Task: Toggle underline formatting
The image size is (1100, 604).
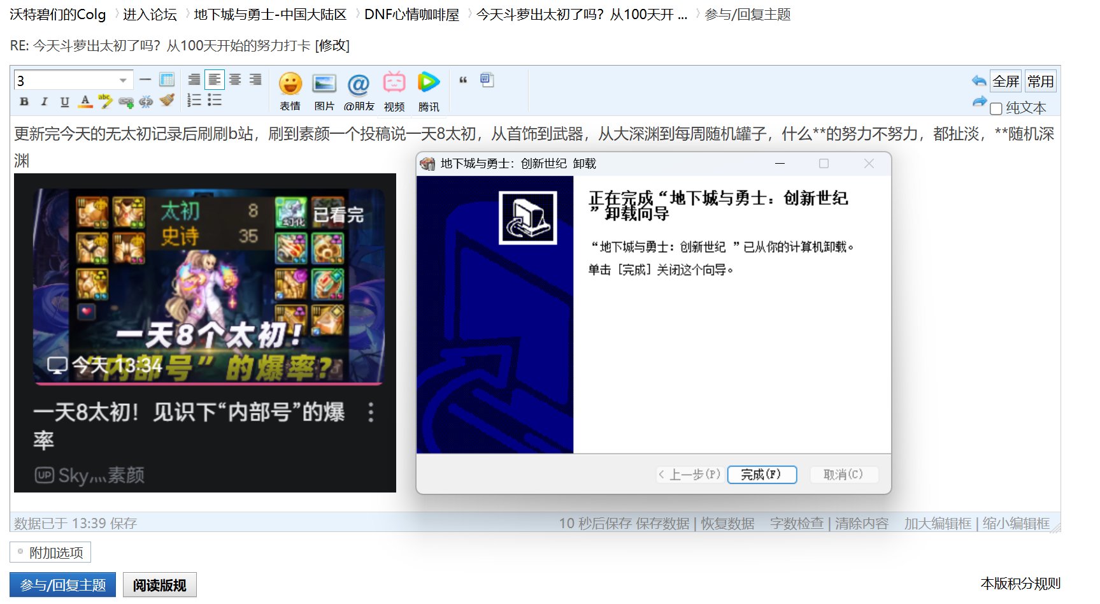Action: pos(64,101)
